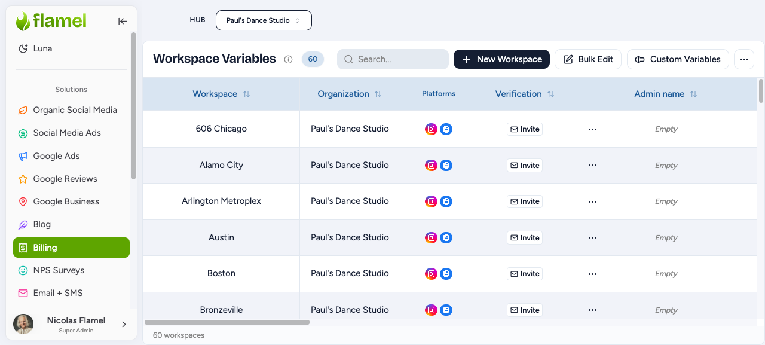
Task: Click Facebook icon in Austin row
Action: click(x=446, y=238)
